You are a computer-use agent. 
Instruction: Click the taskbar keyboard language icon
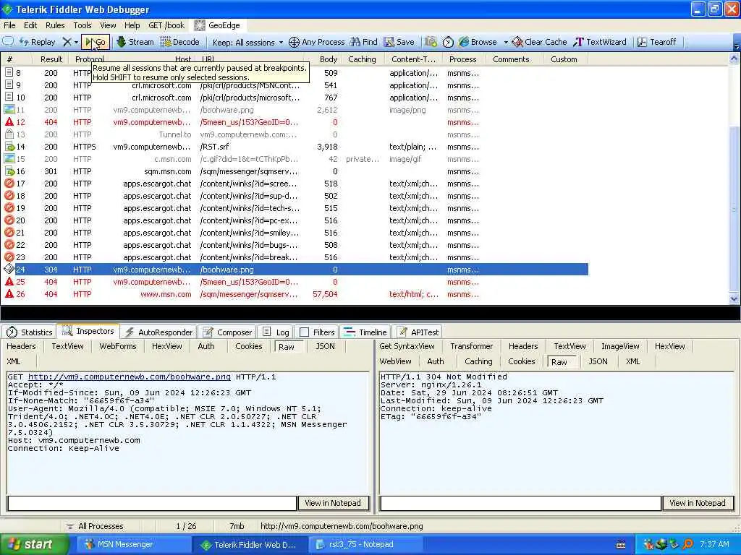tap(621, 545)
